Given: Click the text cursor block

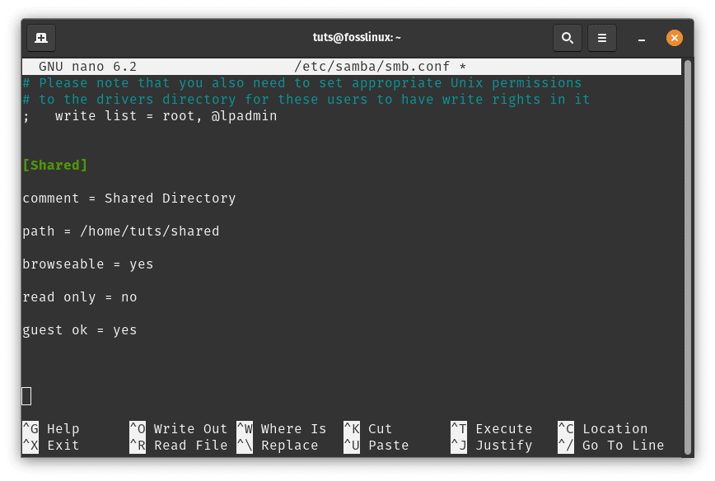Looking at the screenshot, I should (26, 395).
